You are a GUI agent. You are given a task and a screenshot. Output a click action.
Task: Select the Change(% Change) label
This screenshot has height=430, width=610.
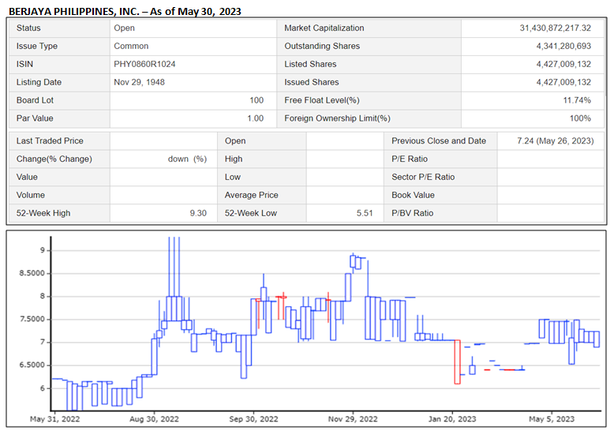(54, 159)
